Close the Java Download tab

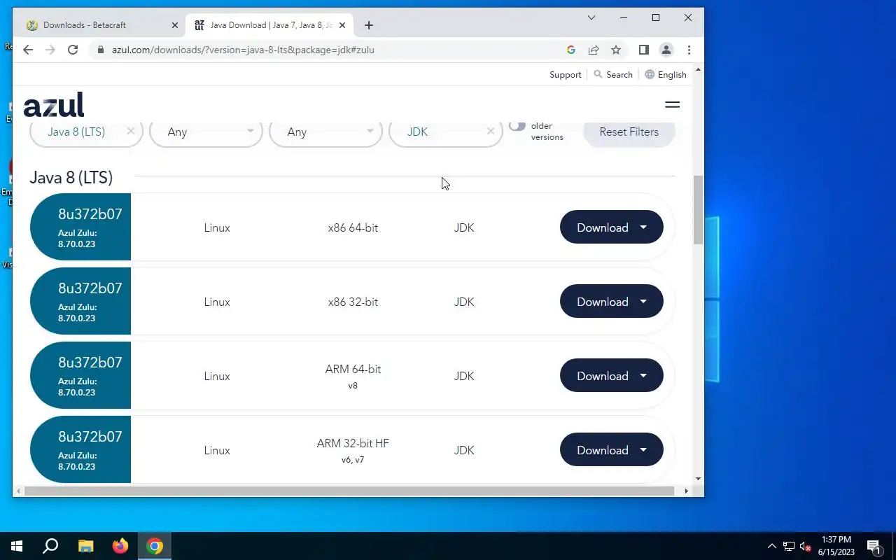coord(342,25)
